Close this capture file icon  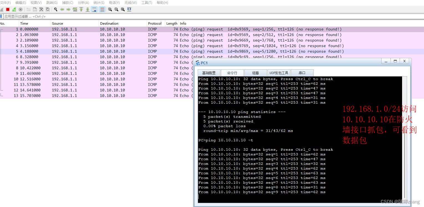pyautogui.click(x=41, y=9)
